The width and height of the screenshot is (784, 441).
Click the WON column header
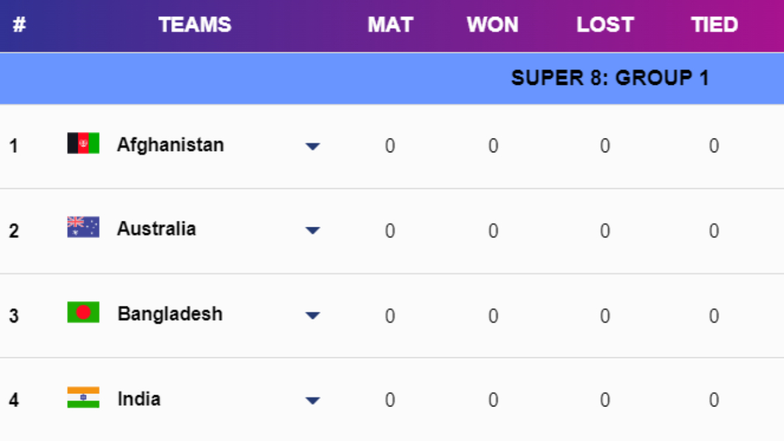(x=493, y=25)
